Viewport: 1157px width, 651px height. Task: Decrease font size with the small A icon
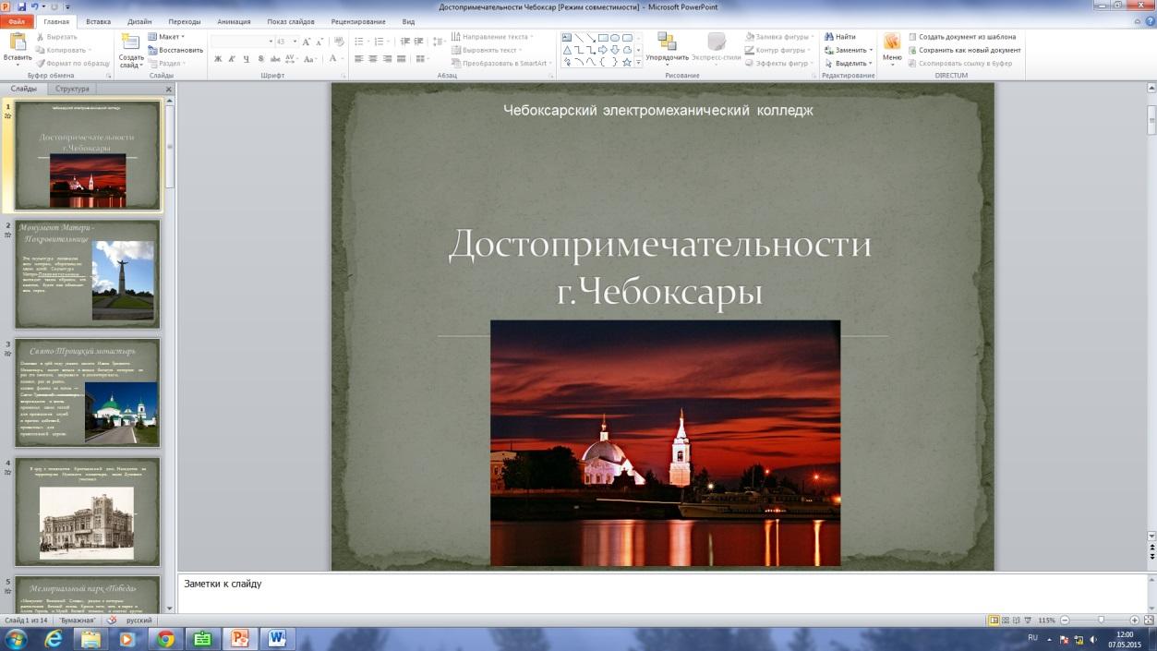click(x=319, y=42)
